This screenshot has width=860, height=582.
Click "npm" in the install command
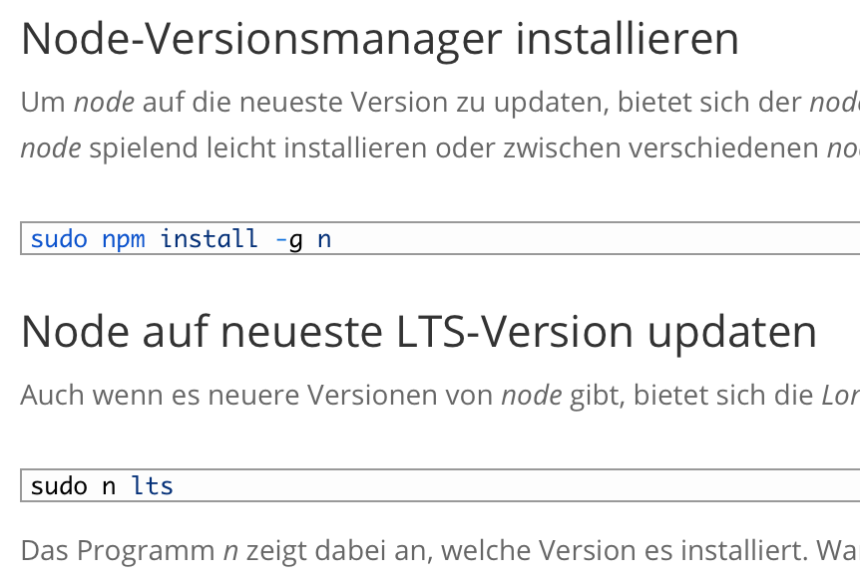[123, 240]
